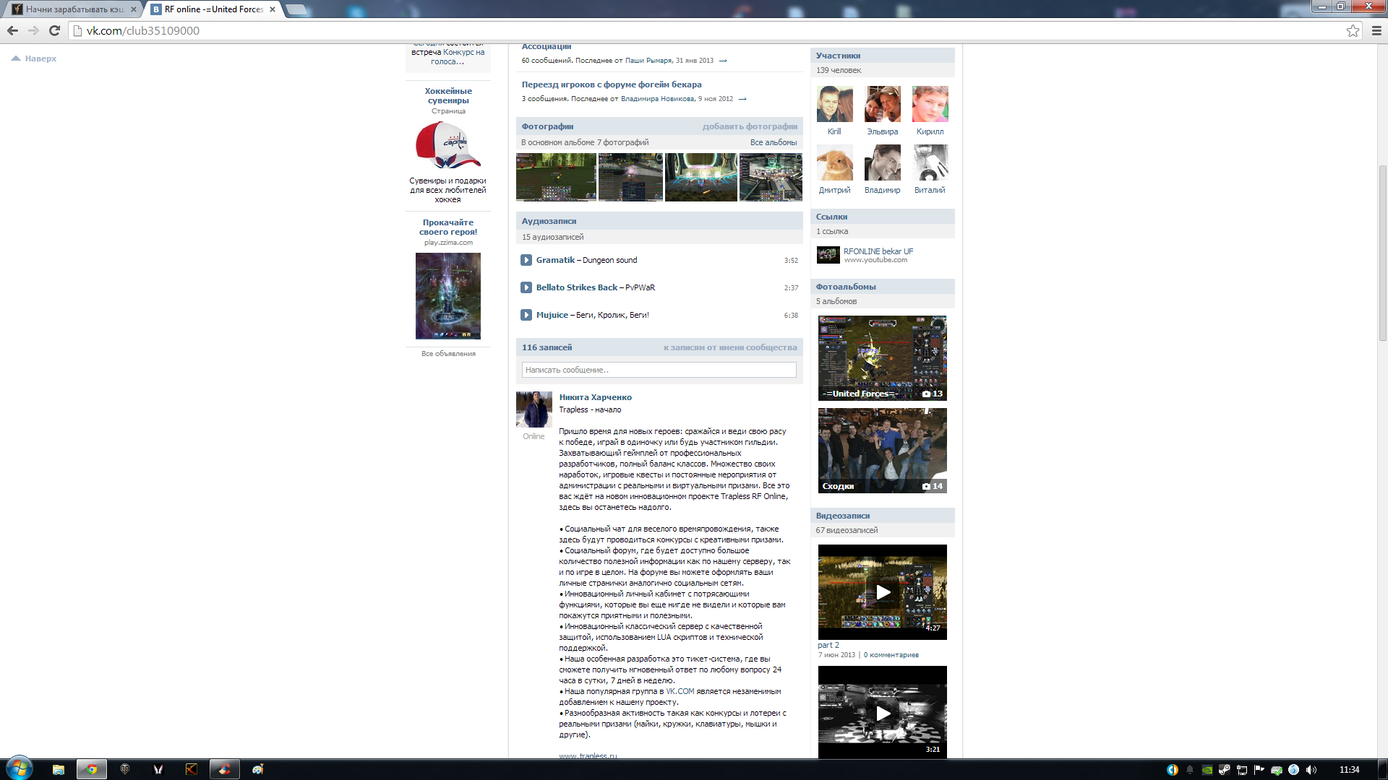The image size is (1388, 780).
Task: Click добавить фотографии link
Action: 750,126
